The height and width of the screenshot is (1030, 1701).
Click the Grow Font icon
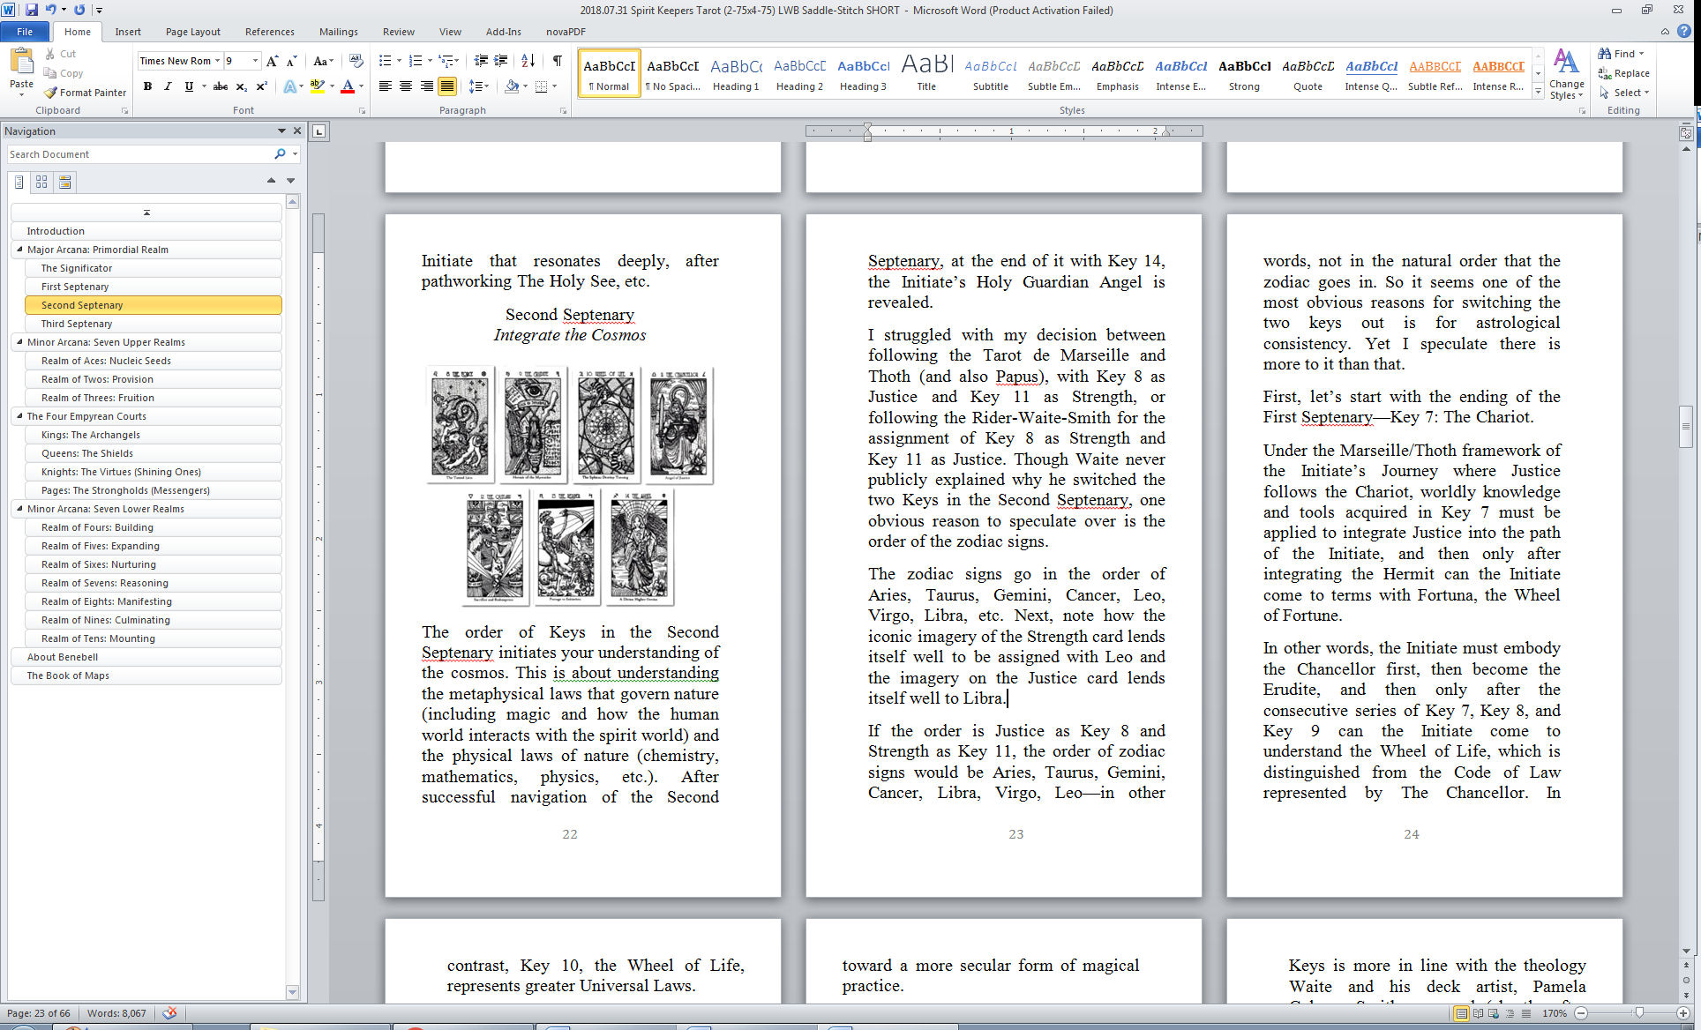272,61
